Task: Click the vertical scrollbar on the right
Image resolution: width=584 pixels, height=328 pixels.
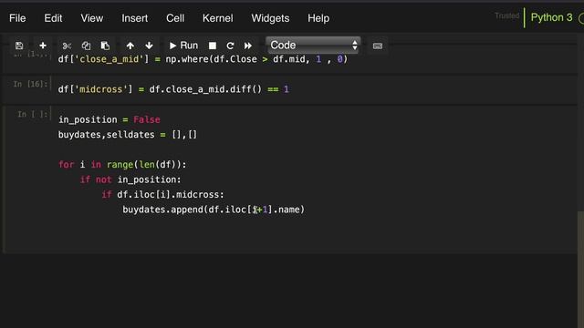Action: (x=580, y=270)
